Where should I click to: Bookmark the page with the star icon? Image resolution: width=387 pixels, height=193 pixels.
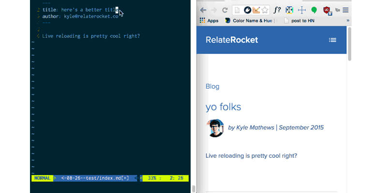point(265,10)
